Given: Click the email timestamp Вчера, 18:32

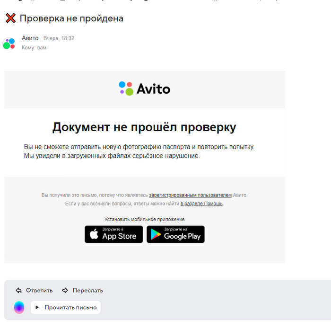Looking at the screenshot, I should coord(59,38).
